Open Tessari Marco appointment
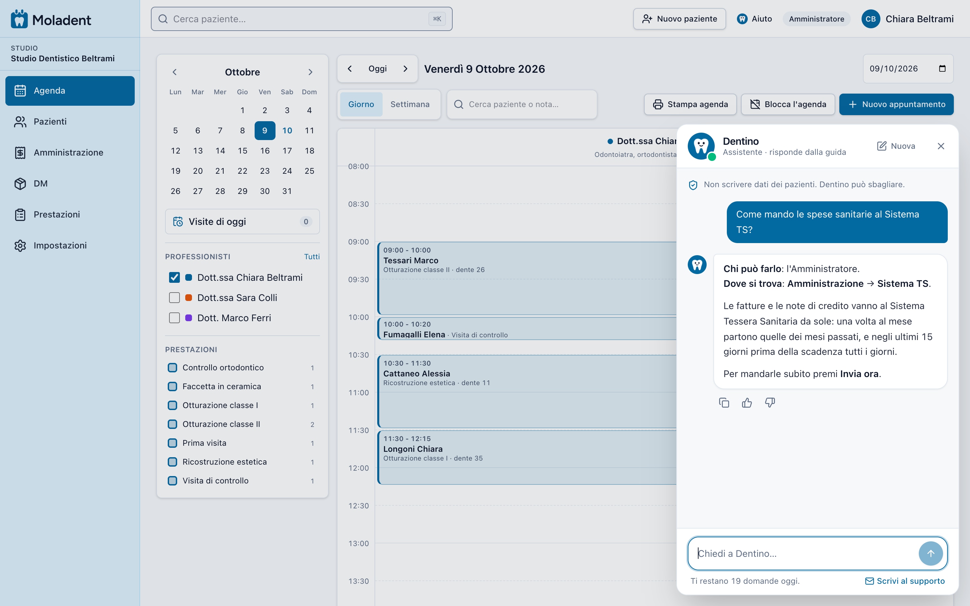The image size is (970, 606). pyautogui.click(x=526, y=278)
